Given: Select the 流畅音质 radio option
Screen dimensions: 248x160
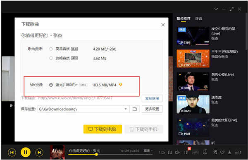Looking at the screenshot, I should 51,58.
